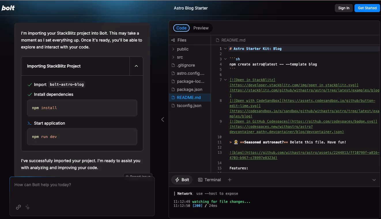Viewport: 381px width, 219px height.
Task: Open the package.json file
Action: tap(189, 89)
